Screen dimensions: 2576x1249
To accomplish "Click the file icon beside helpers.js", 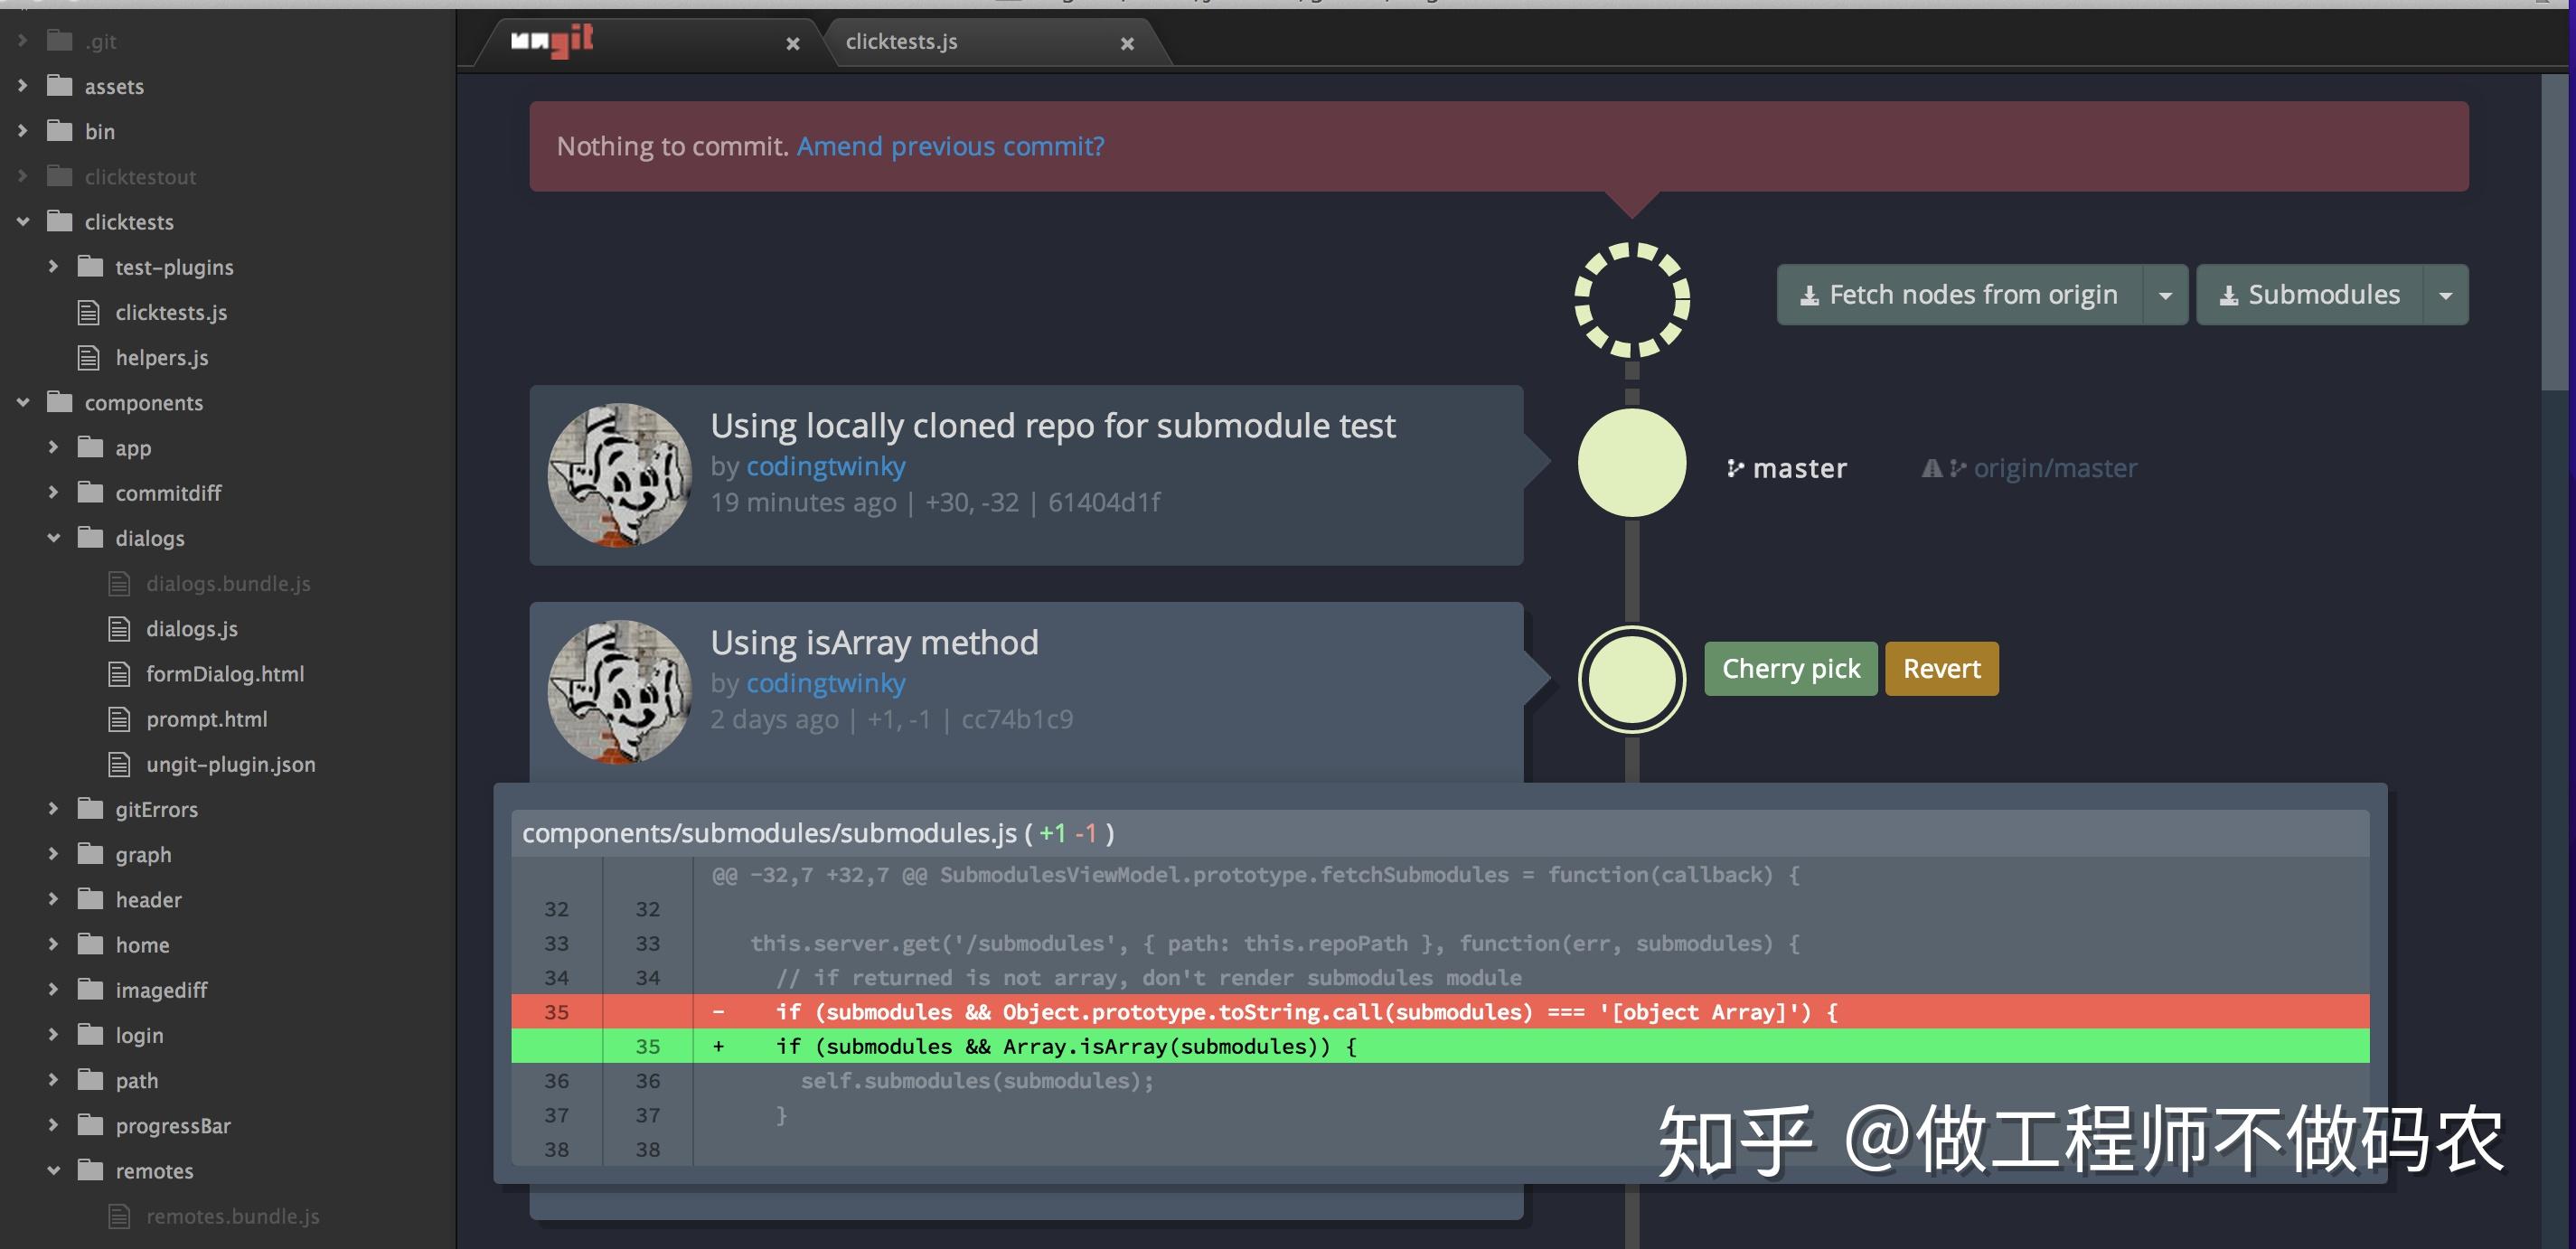I will (89, 357).
